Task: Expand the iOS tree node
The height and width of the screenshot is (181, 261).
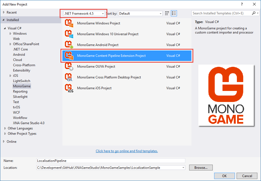Action: (x=10, y=76)
